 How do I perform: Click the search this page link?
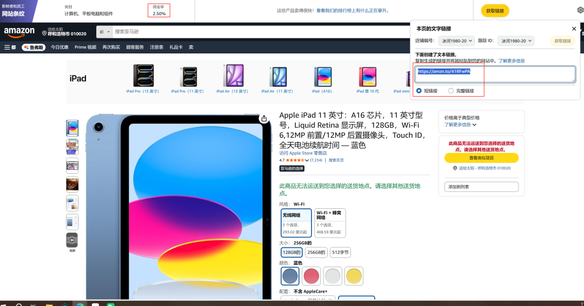[x=336, y=160]
